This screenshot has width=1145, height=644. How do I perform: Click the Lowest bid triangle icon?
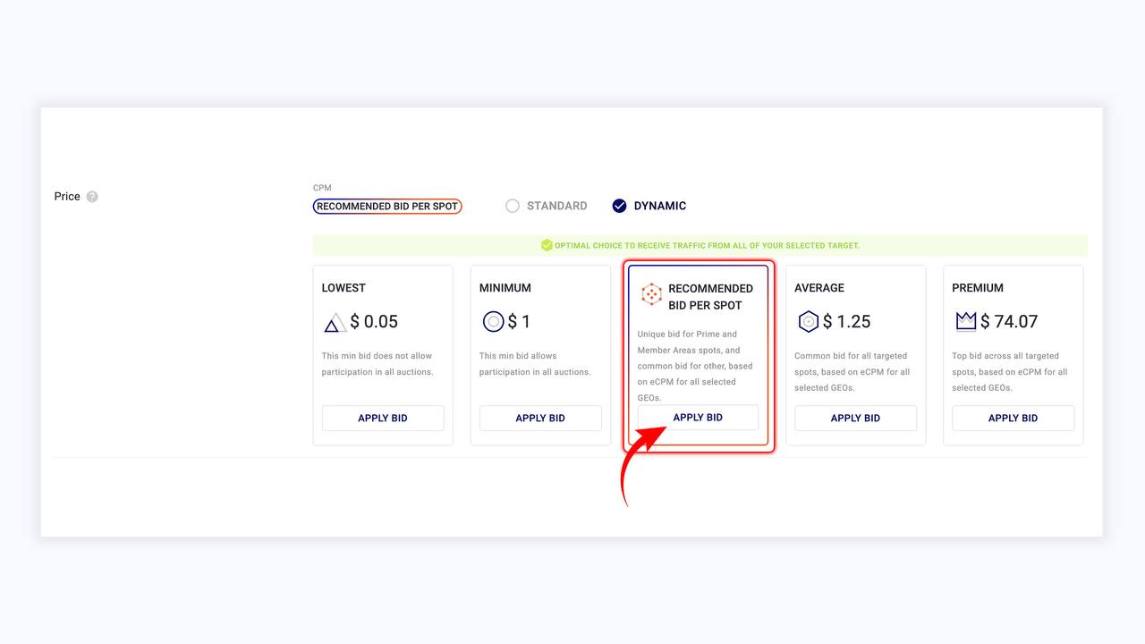(x=335, y=322)
